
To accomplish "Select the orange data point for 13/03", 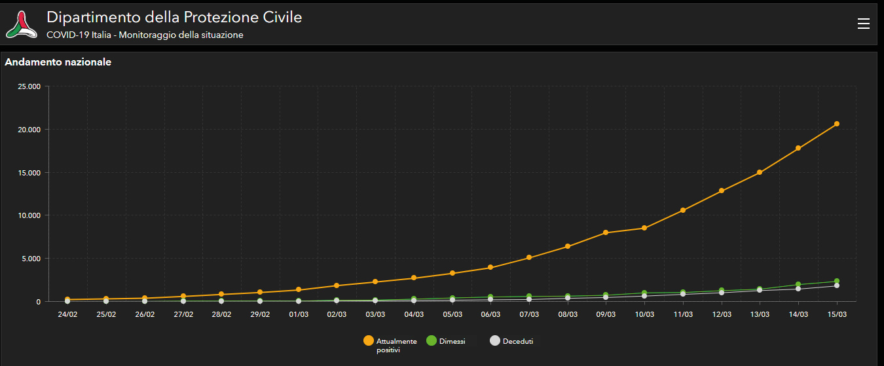I will 760,172.
